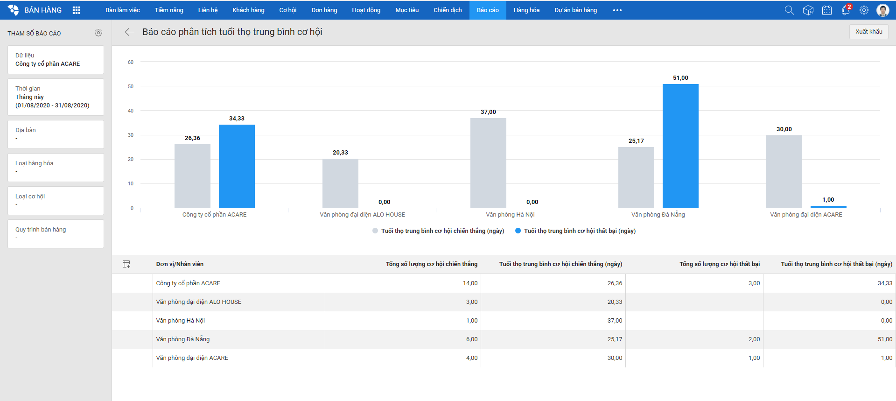Open the Cơ hội menu

(288, 10)
